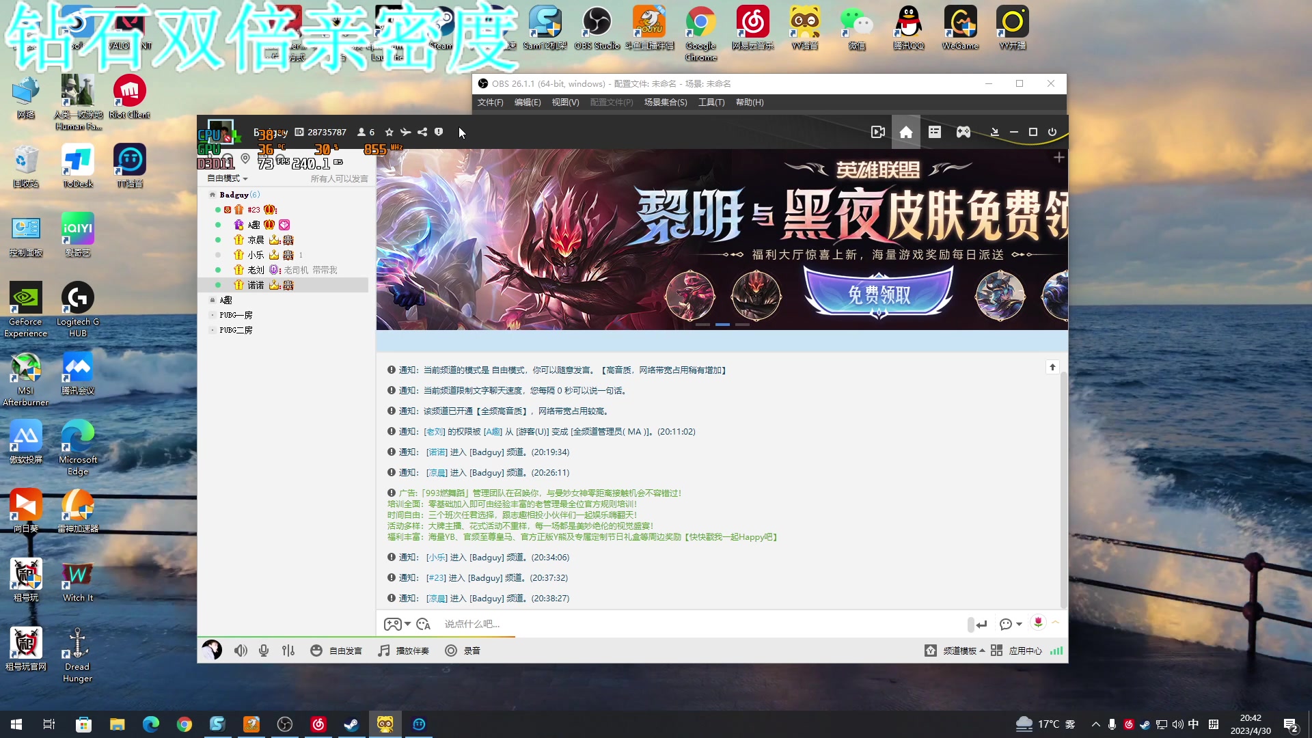Click the scroll-to-top arrow in chat area

pyautogui.click(x=1052, y=367)
